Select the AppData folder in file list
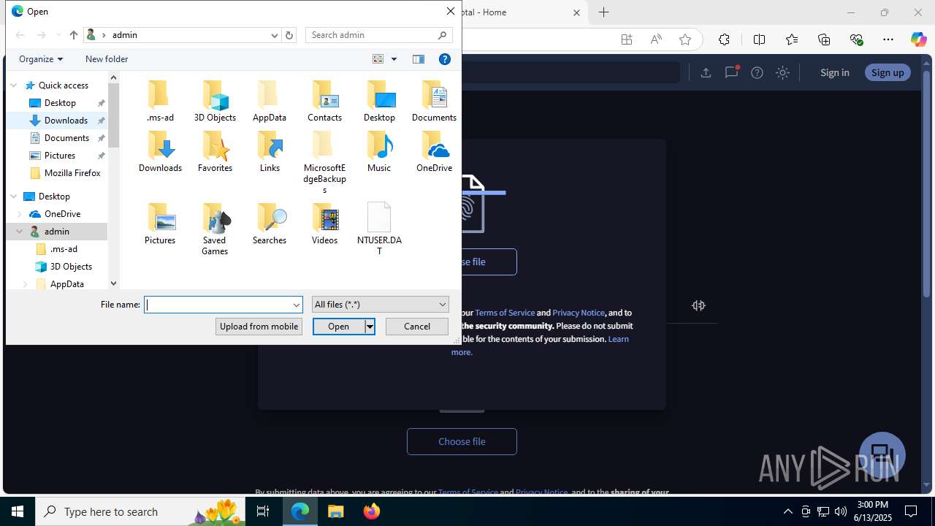 tap(270, 101)
